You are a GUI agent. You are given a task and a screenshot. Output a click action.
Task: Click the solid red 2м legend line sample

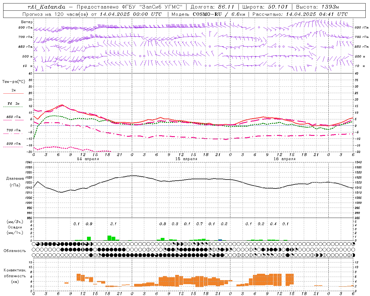[x=13, y=94]
